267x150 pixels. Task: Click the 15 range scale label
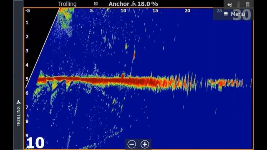155,10
